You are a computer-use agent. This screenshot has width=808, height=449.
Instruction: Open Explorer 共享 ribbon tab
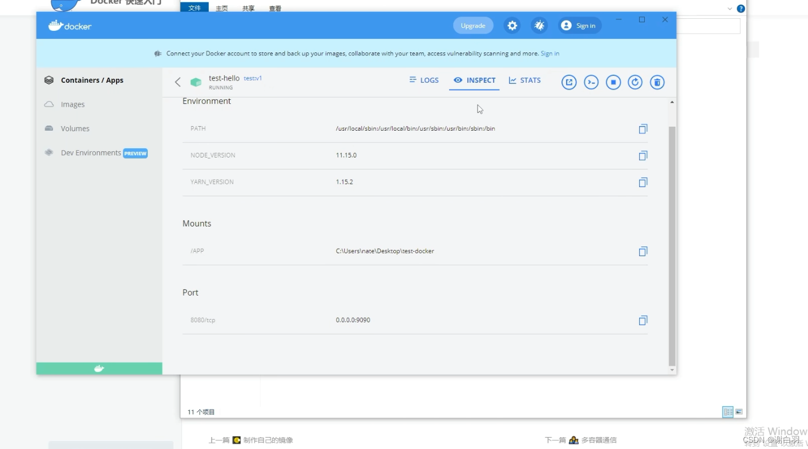(x=248, y=9)
